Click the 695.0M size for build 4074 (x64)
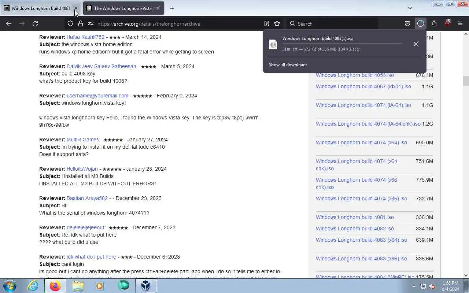The image size is (469, 293). coord(424,142)
